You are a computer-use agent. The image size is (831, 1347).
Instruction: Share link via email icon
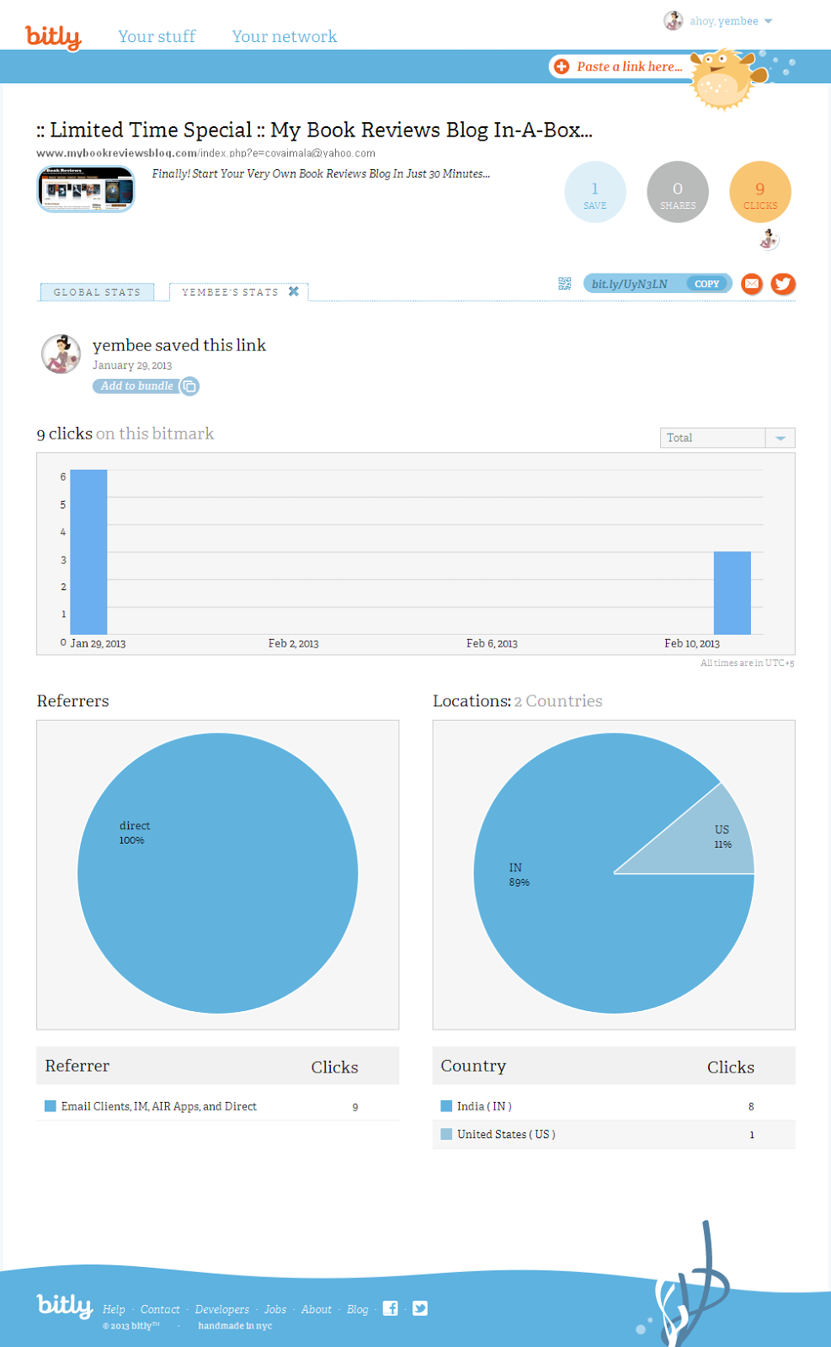[752, 284]
